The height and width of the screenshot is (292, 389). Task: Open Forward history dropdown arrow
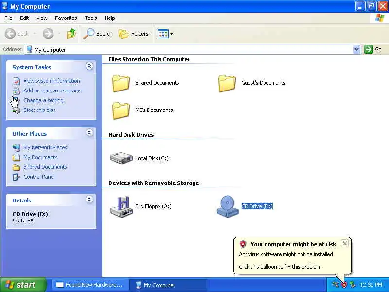point(59,33)
